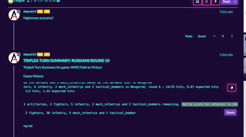The image size is (246, 137).
Task: Click the '17 badge on Turn Summary post
Action: tap(47, 54)
